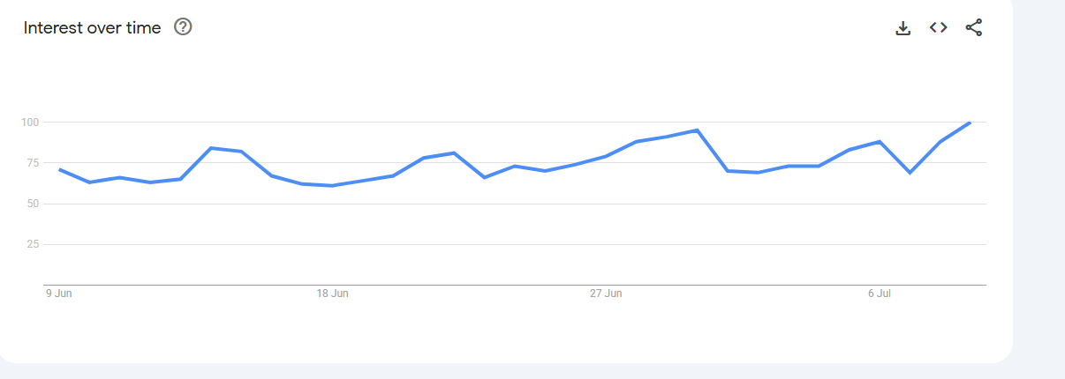Image resolution: width=1065 pixels, height=379 pixels.
Task: Click the line's first data point above 9 Jun
Action: pos(59,169)
